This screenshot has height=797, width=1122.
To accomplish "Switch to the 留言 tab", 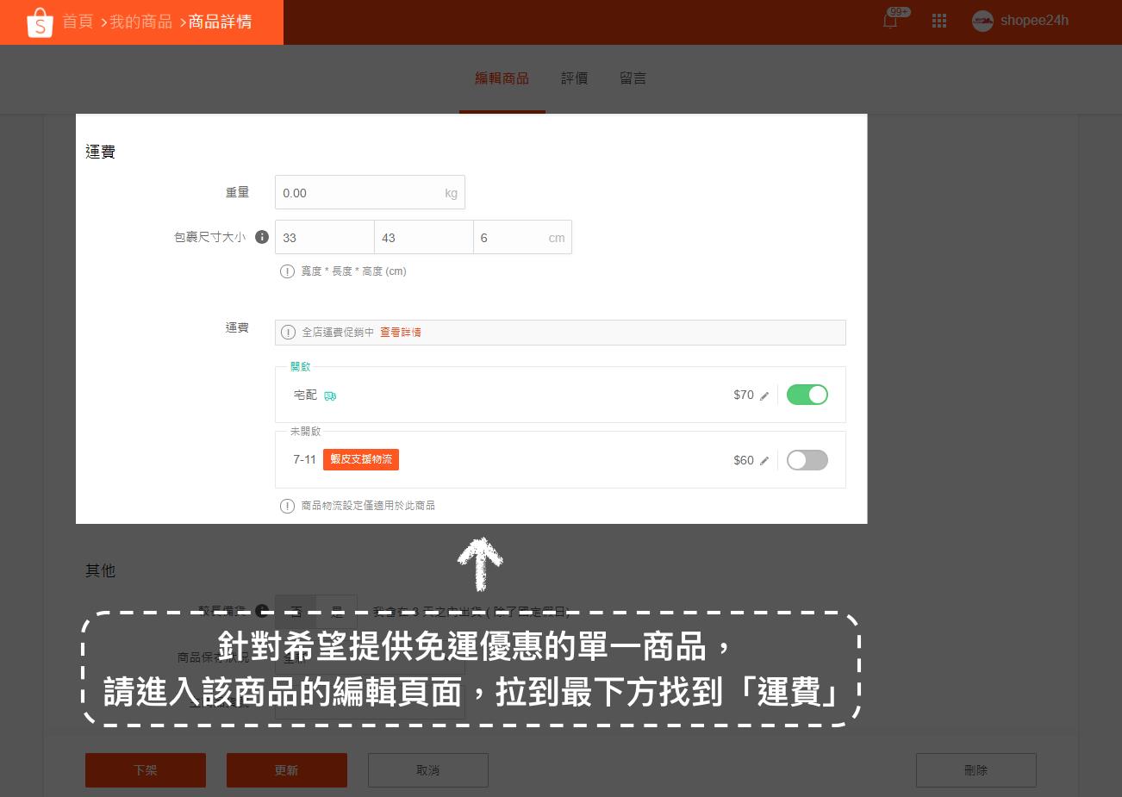I will (633, 78).
